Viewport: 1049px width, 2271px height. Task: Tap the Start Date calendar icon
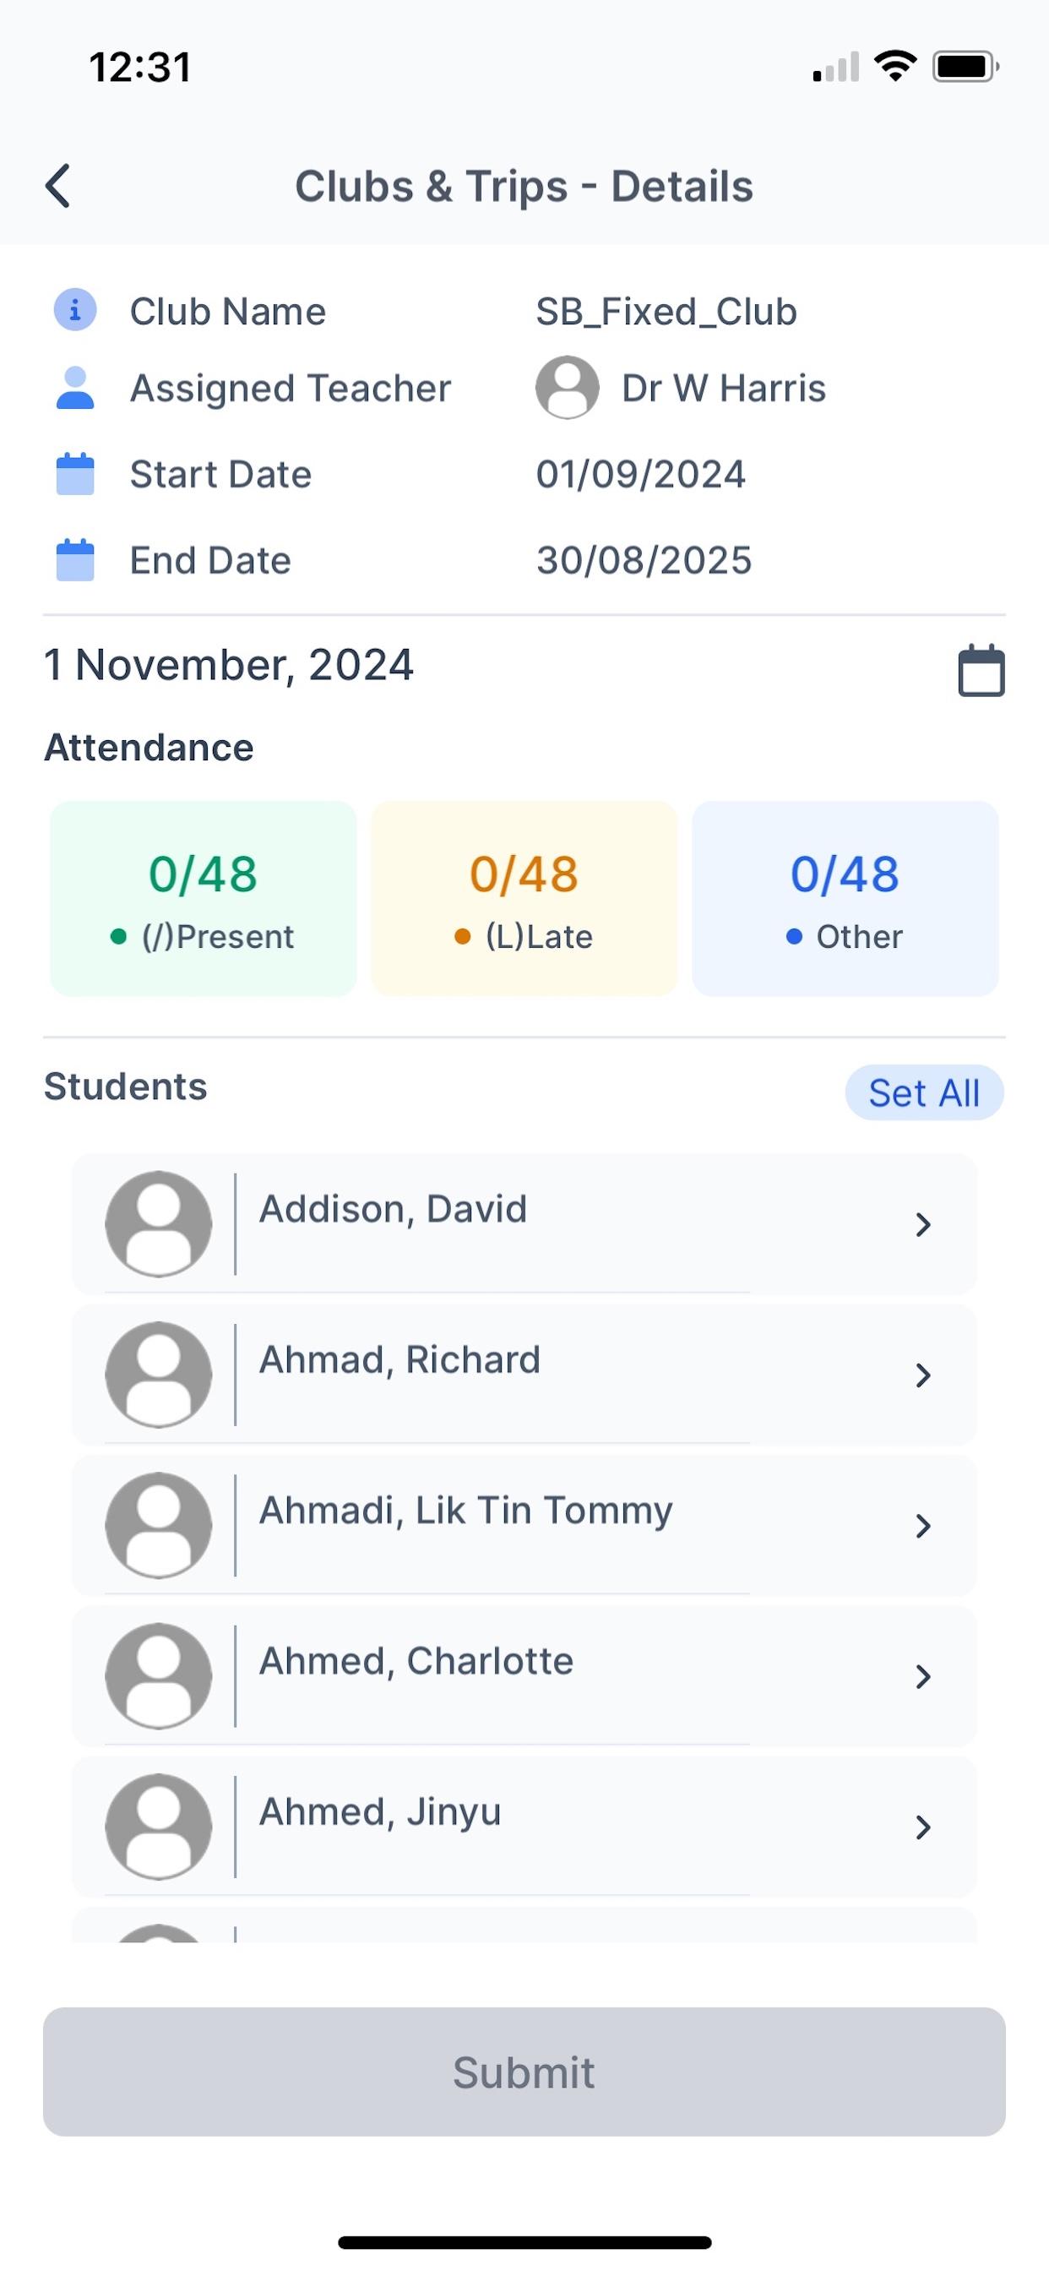[x=75, y=473]
